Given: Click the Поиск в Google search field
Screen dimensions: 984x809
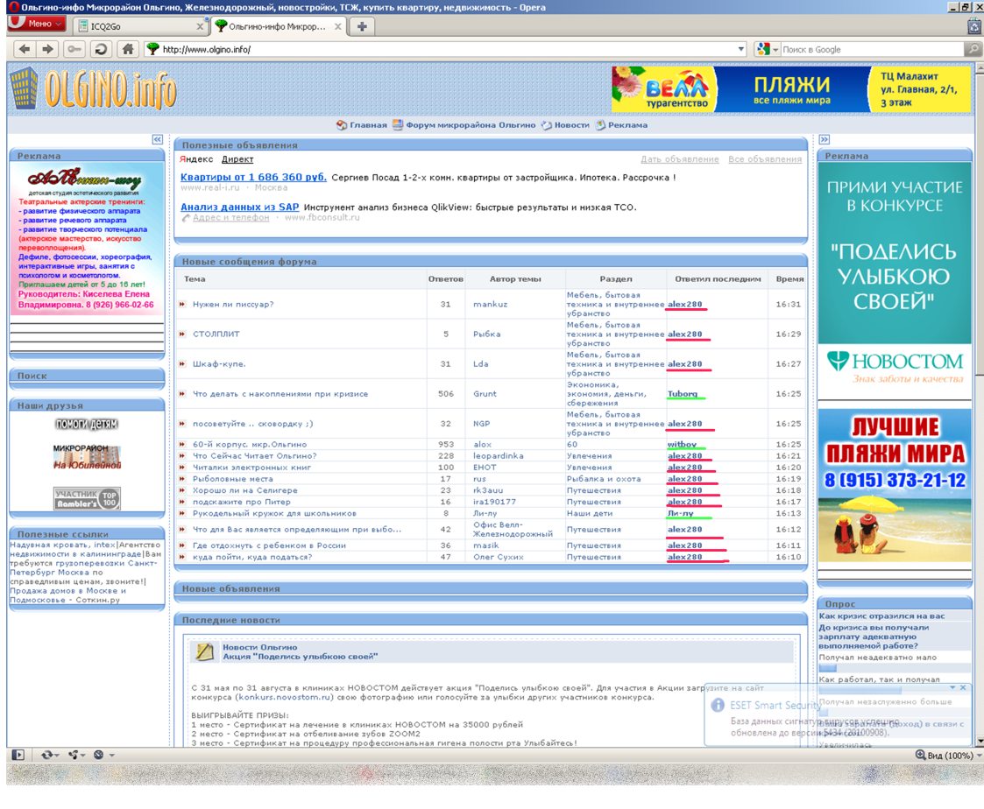Looking at the screenshot, I should 871,49.
